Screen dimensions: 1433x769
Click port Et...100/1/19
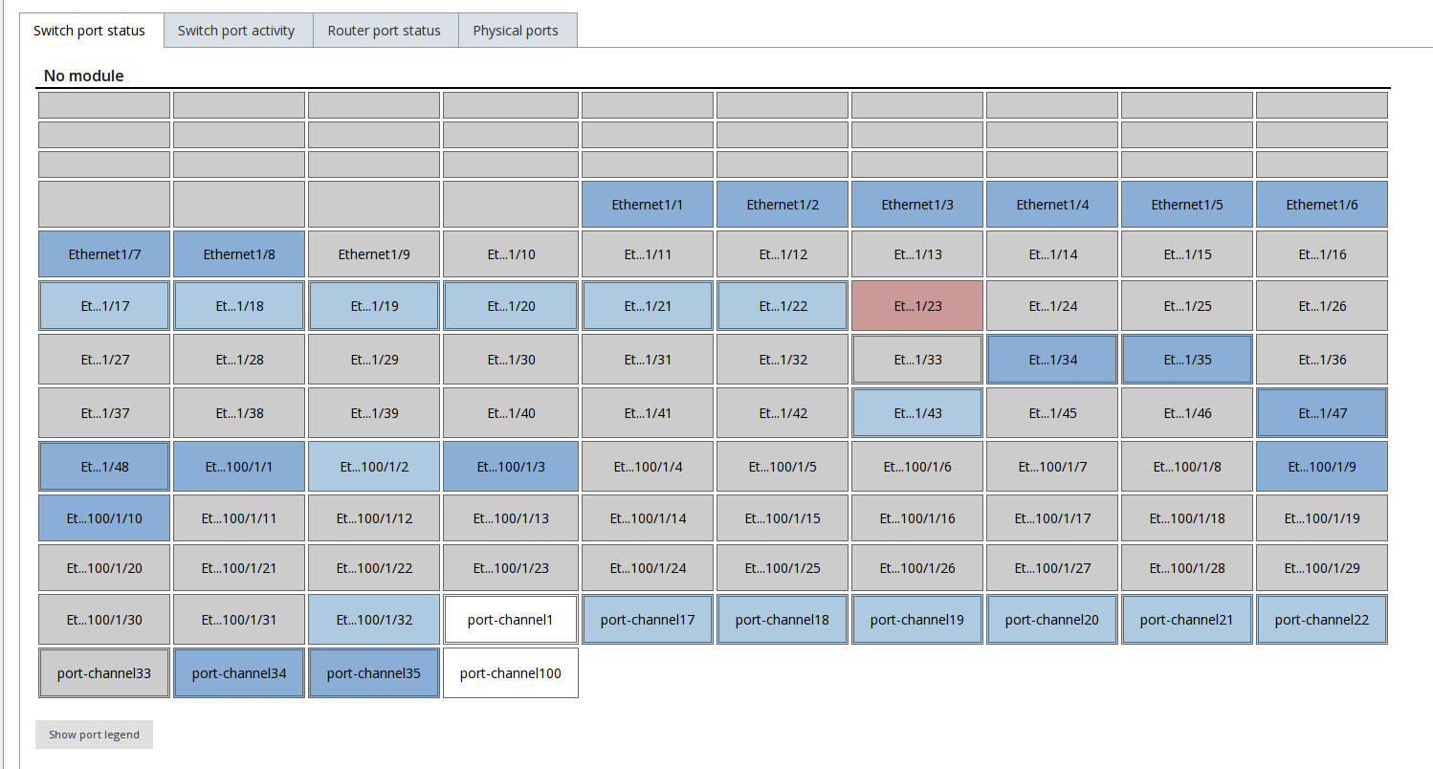tap(1322, 518)
